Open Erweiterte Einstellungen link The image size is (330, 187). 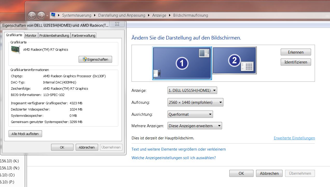294,138
